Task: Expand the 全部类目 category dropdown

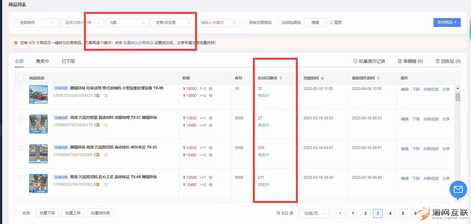Action: point(36,22)
